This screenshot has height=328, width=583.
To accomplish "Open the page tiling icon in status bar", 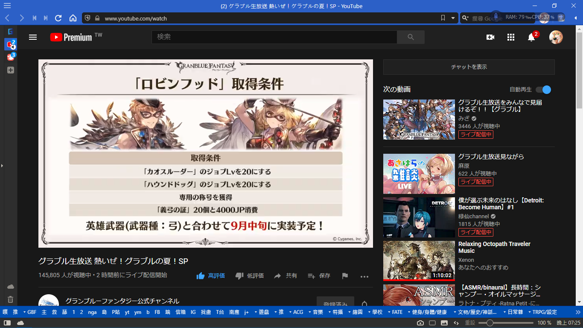I will (x=432, y=323).
